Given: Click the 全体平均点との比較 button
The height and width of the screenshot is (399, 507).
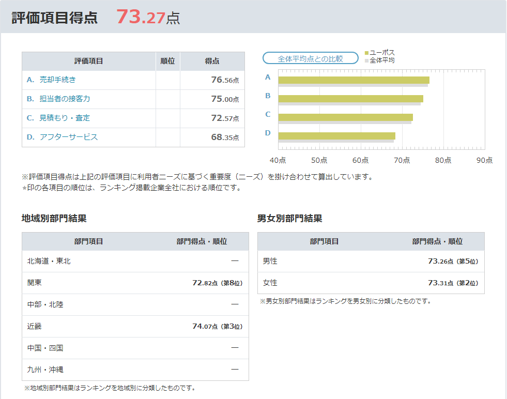Looking at the screenshot, I should point(310,58).
